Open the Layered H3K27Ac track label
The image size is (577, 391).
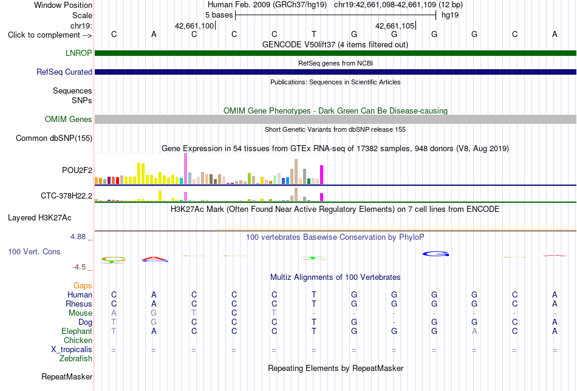click(39, 218)
